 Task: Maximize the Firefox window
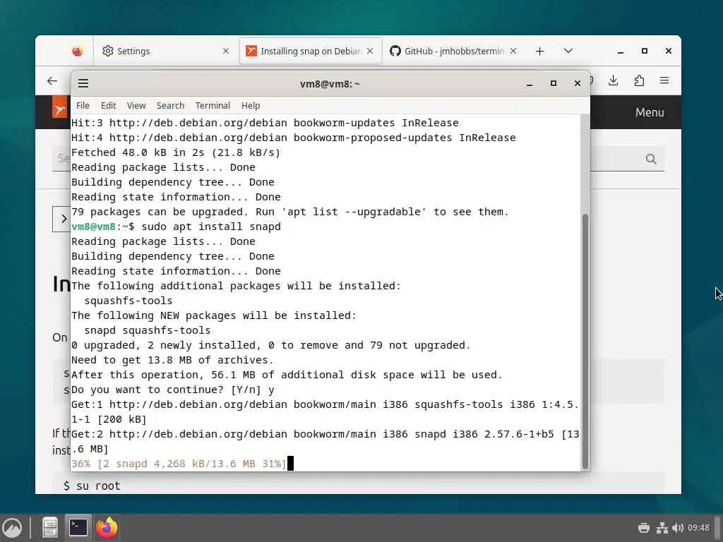[645, 51]
